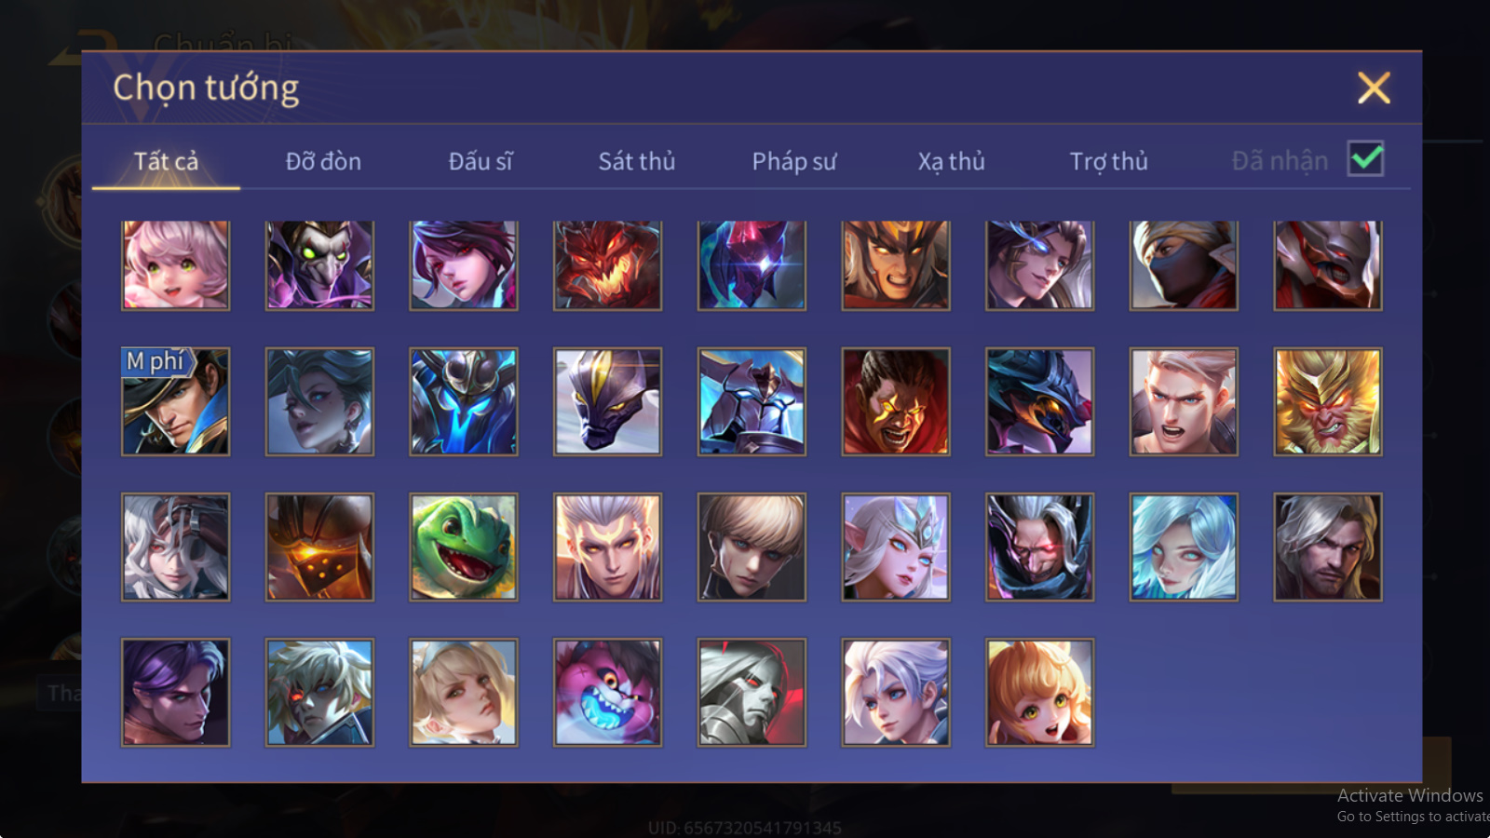The width and height of the screenshot is (1490, 838).
Task: Pick the golden monkey king hero
Action: pyautogui.click(x=1327, y=401)
